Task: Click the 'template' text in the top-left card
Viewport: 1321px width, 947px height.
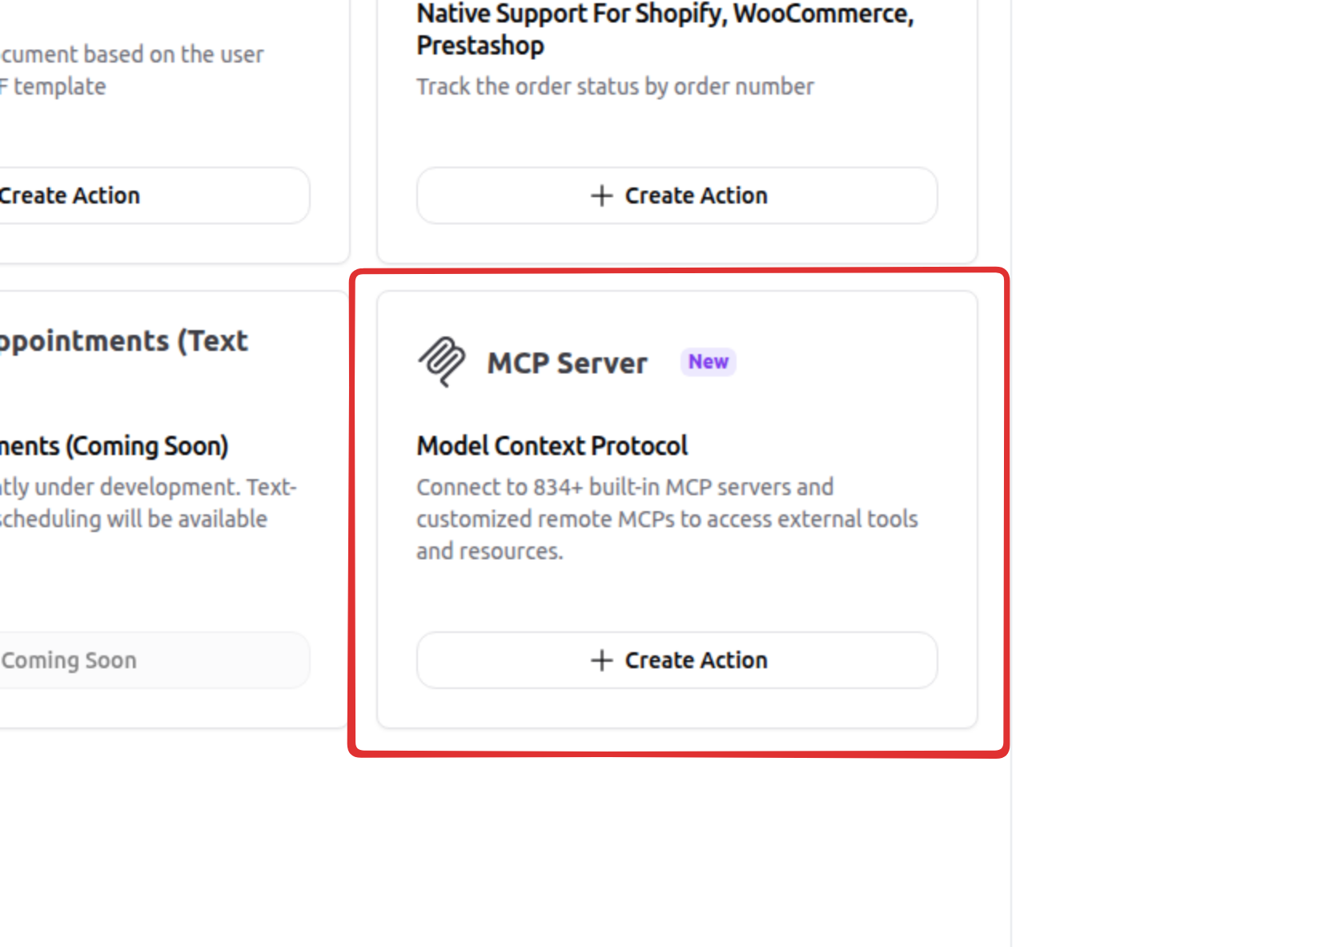Action: coord(59,87)
